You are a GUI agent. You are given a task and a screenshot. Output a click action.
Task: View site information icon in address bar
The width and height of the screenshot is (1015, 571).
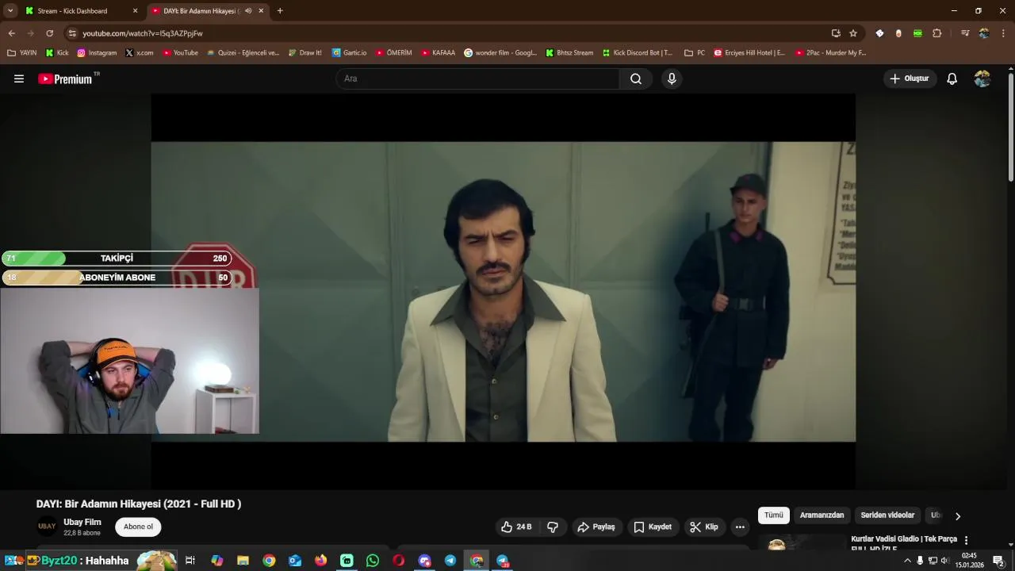click(x=72, y=33)
